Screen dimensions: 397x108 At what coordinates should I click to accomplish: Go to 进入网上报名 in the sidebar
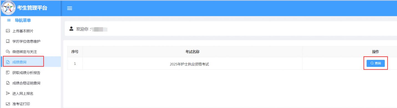[x=31, y=94]
